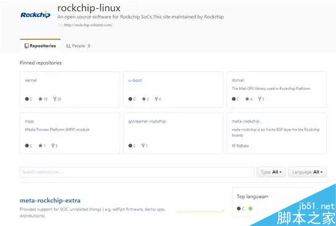Click the star icon on kernel repository

pos(40,99)
